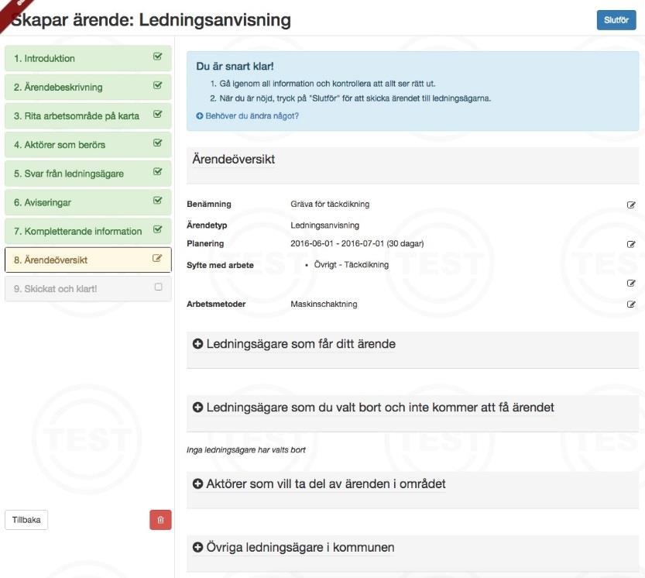Open step 4. Aktörer som berörs
Viewport: 645px width, 578px height.
88,145
